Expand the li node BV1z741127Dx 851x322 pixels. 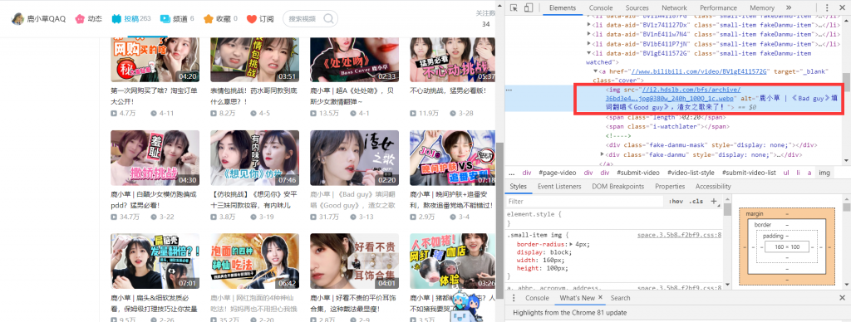589,25
